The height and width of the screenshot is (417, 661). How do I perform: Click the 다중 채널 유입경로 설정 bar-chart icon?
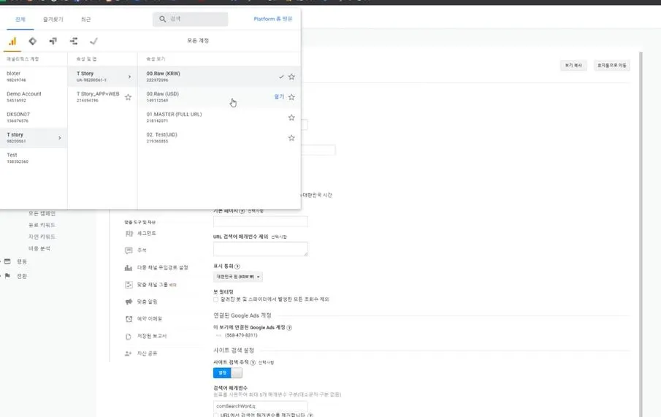128,268
